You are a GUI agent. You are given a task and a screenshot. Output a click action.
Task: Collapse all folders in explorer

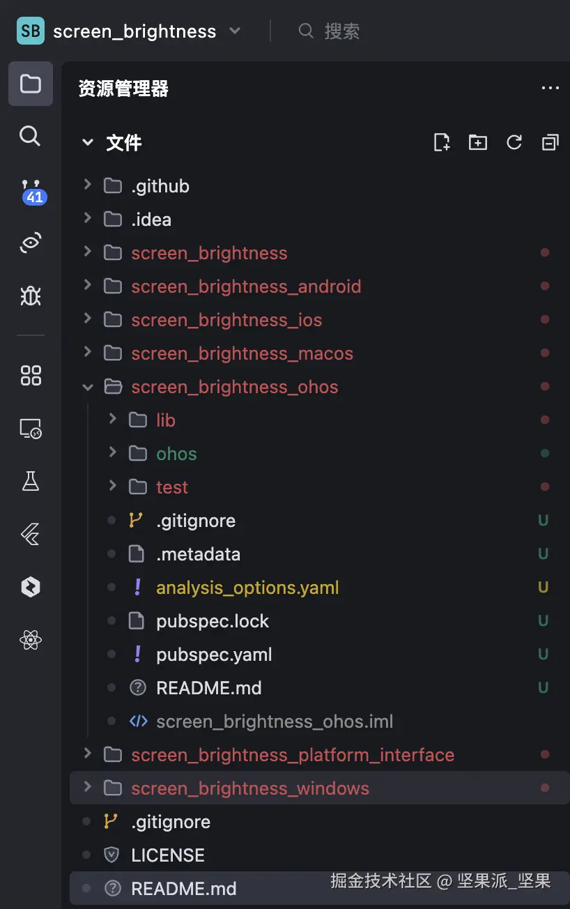550,142
